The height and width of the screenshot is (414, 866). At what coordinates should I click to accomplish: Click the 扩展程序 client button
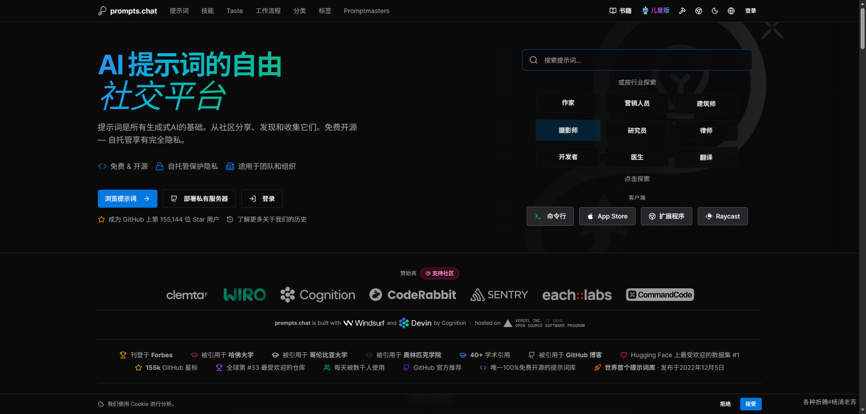point(667,216)
